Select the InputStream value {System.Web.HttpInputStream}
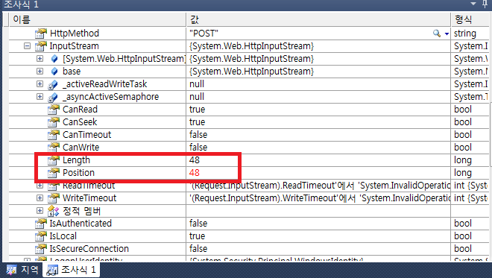This screenshot has width=492, height=278. pos(251,46)
